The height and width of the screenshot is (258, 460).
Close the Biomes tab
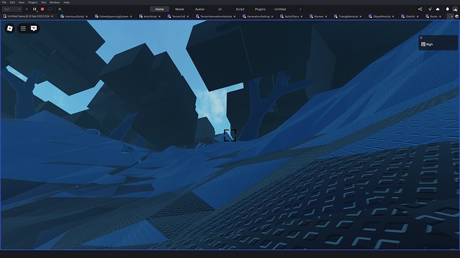[326, 17]
